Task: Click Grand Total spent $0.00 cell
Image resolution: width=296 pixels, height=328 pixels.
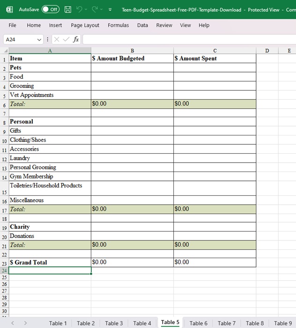Action: pyautogui.click(x=215, y=262)
